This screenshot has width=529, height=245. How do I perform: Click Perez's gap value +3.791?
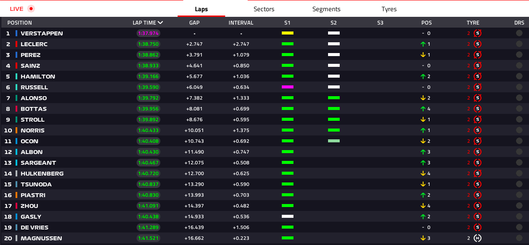point(194,55)
